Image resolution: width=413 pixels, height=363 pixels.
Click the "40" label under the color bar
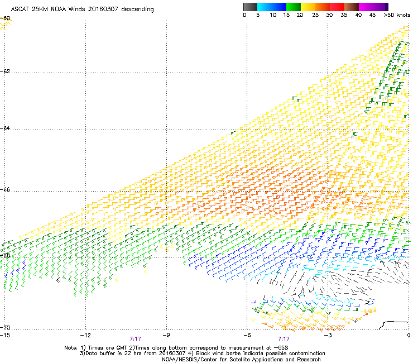pyautogui.click(x=358, y=15)
